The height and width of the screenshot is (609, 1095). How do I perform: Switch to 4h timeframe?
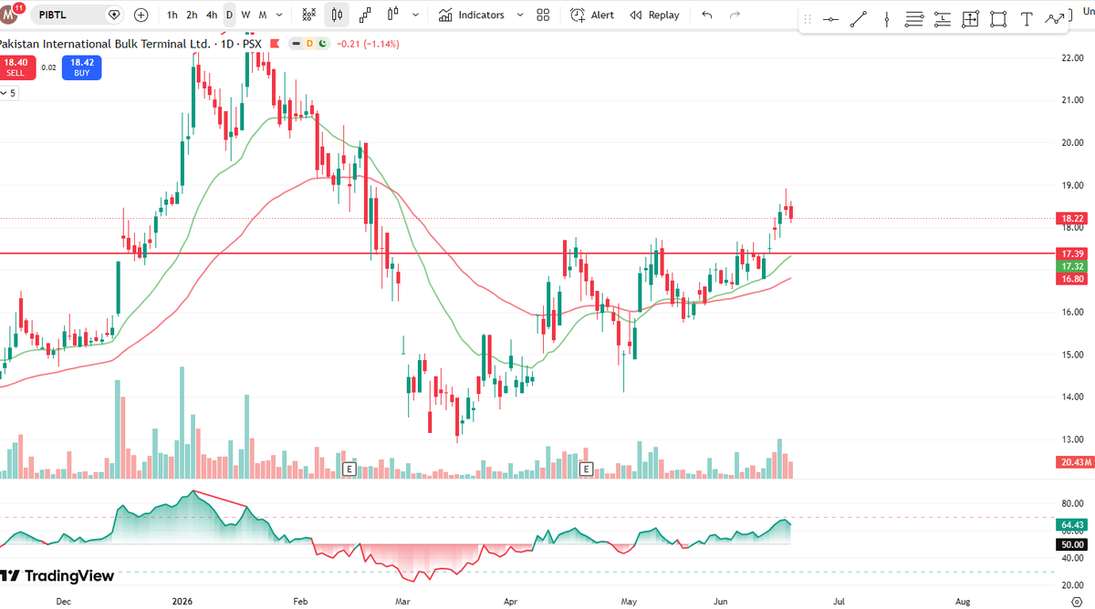[x=212, y=15]
